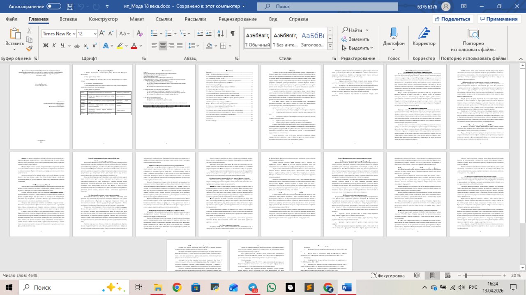Switch to the Конструктор tab
This screenshot has height=295, width=526.
pyautogui.click(x=103, y=19)
